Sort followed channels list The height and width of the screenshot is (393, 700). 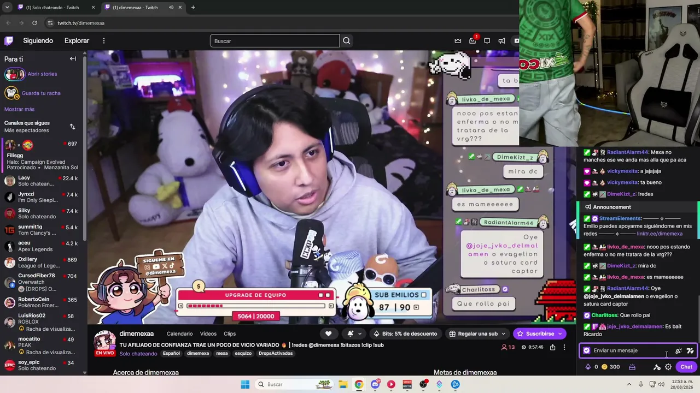pyautogui.click(x=72, y=127)
